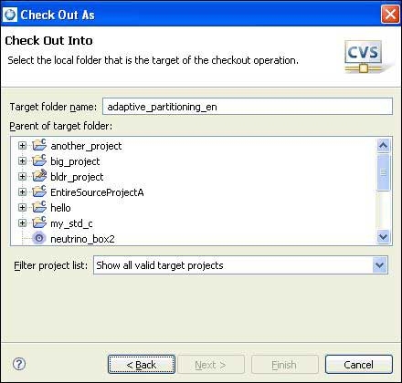Viewport: 402px width, 383px height.
Task: Click the Target folder name field
Action: coord(248,107)
